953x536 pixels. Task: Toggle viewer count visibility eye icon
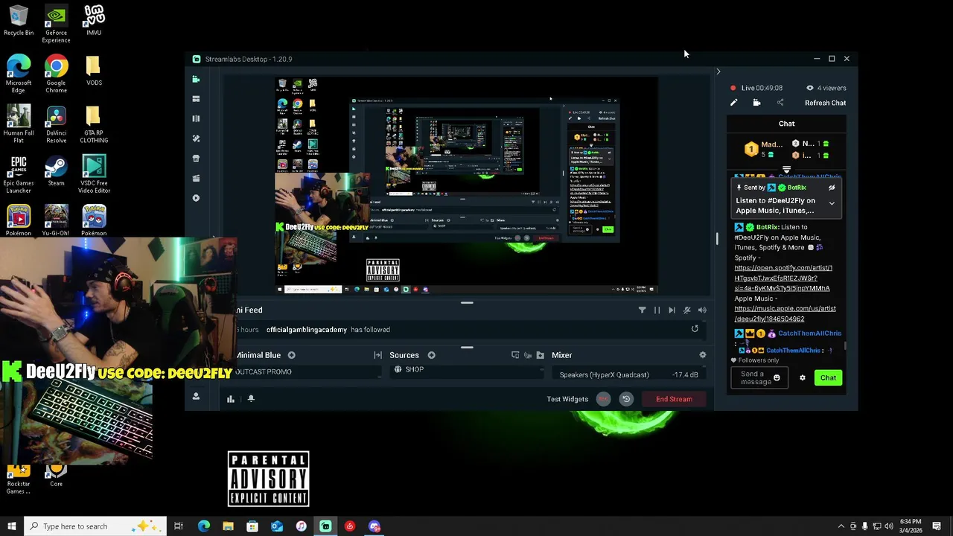[810, 88]
